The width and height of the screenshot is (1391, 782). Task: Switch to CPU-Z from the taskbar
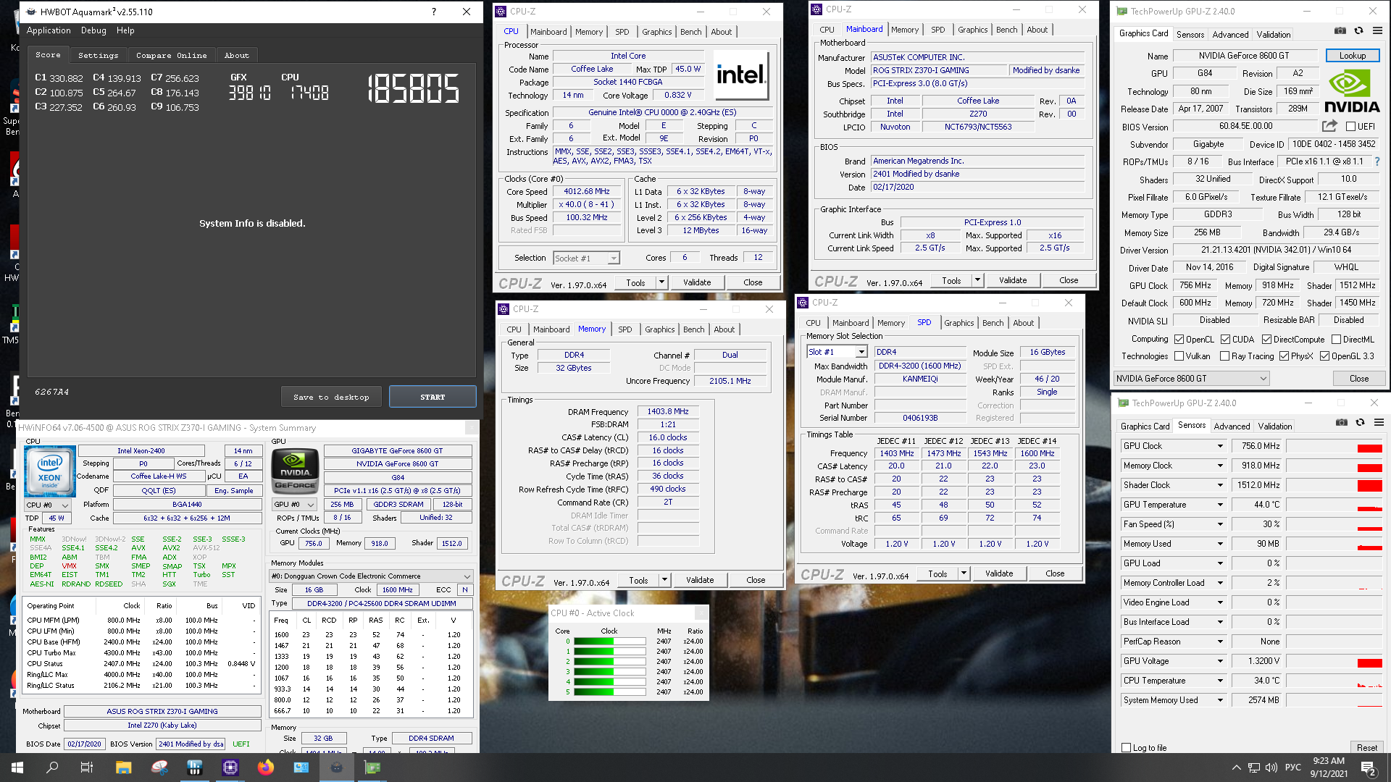pos(230,768)
